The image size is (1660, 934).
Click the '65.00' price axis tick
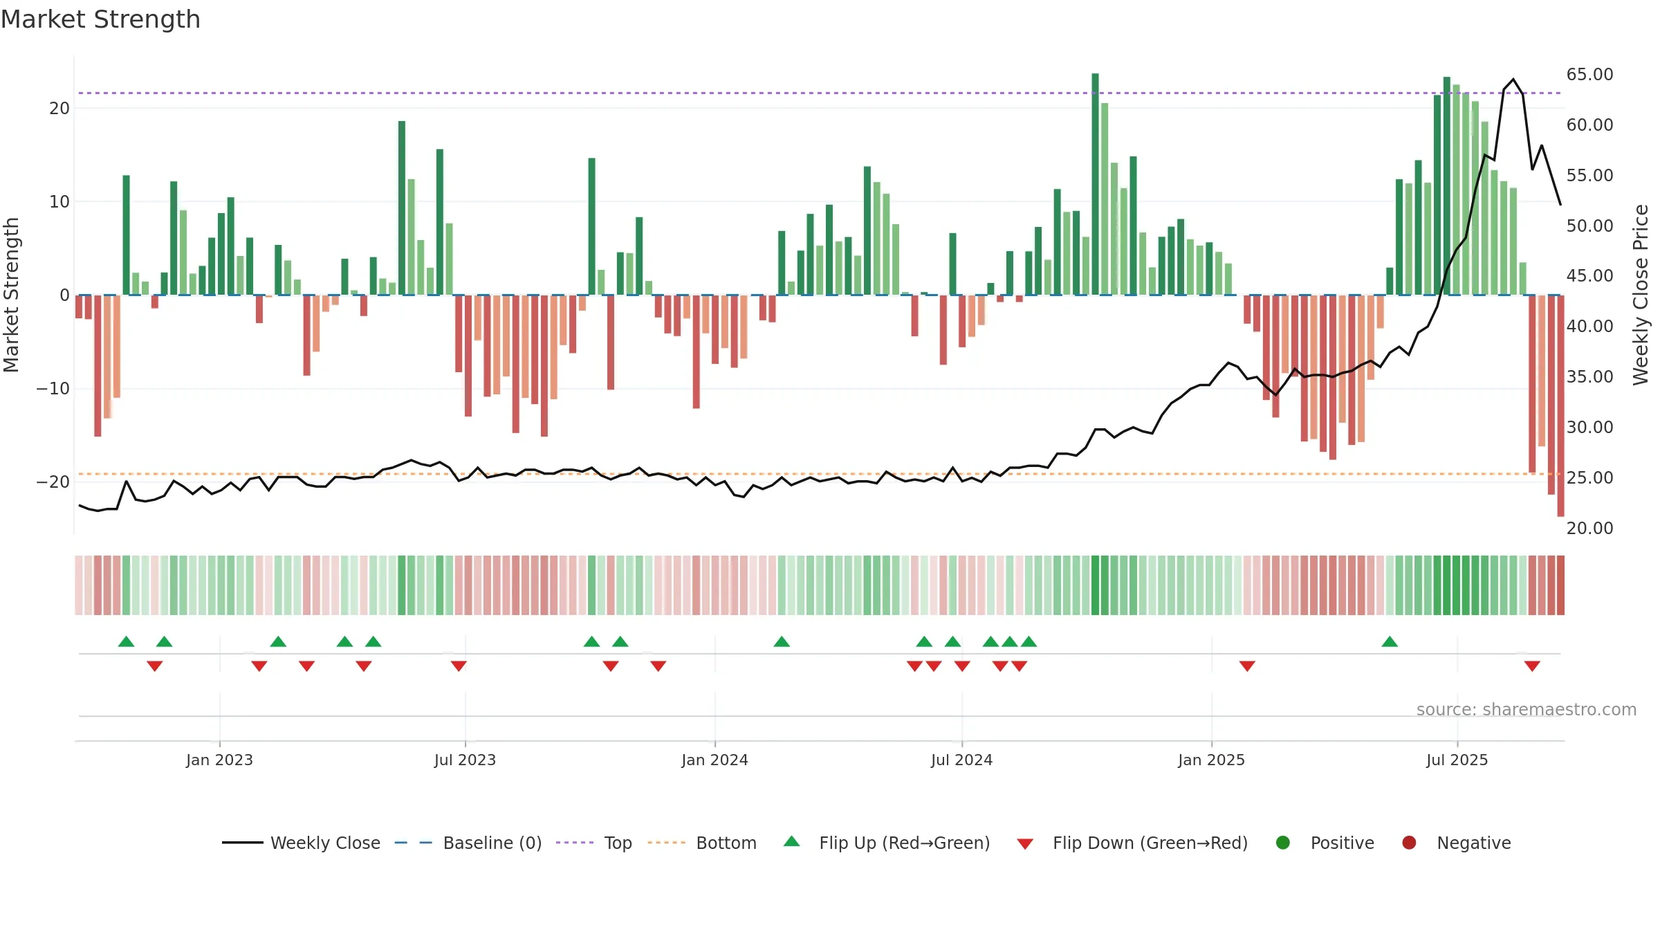click(1589, 75)
